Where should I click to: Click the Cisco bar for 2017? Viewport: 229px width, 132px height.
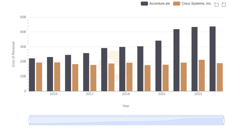tap(93, 78)
